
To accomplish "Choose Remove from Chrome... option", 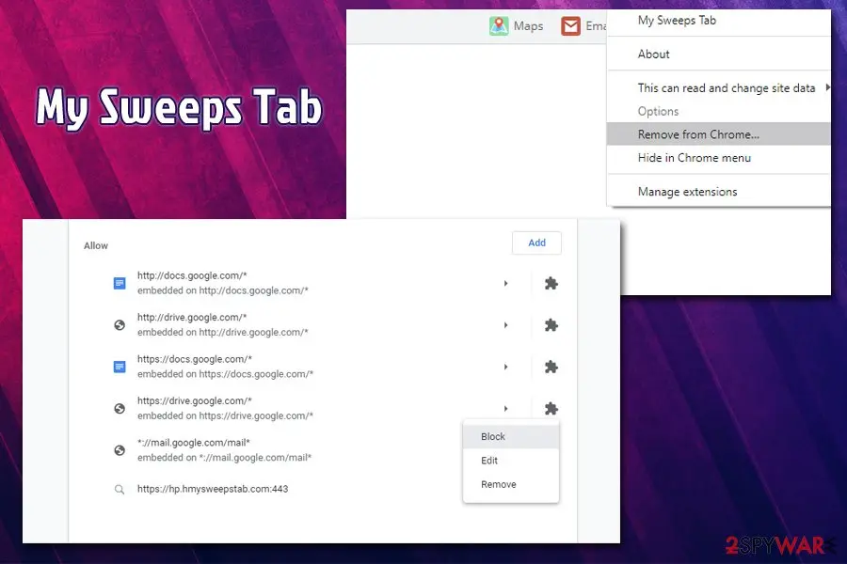I will (718, 134).
